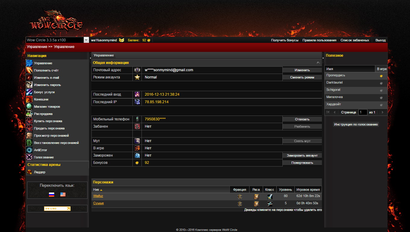Click the Магазин товаров orb icon
This screenshot has height=232, width=410.
point(29,106)
